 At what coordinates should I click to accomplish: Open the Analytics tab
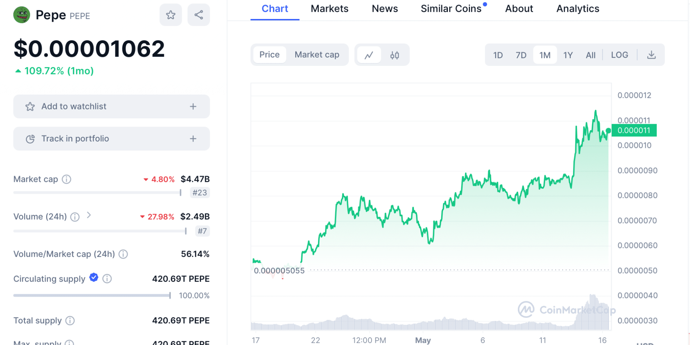tap(578, 9)
